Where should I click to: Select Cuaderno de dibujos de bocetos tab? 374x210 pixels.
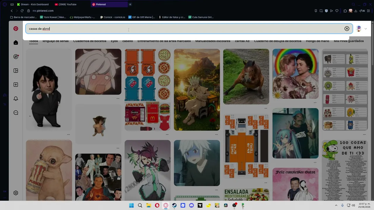[x=278, y=41]
